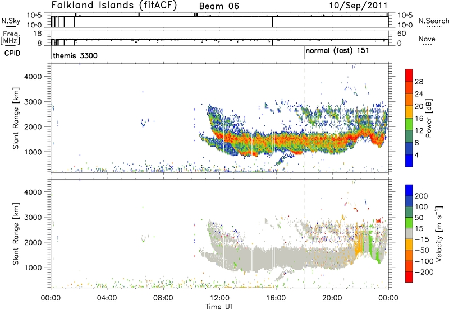Image resolution: width=449 pixels, height=310 pixels.
Task: Click the '12:00' time axis tick label
Action: [x=219, y=298]
